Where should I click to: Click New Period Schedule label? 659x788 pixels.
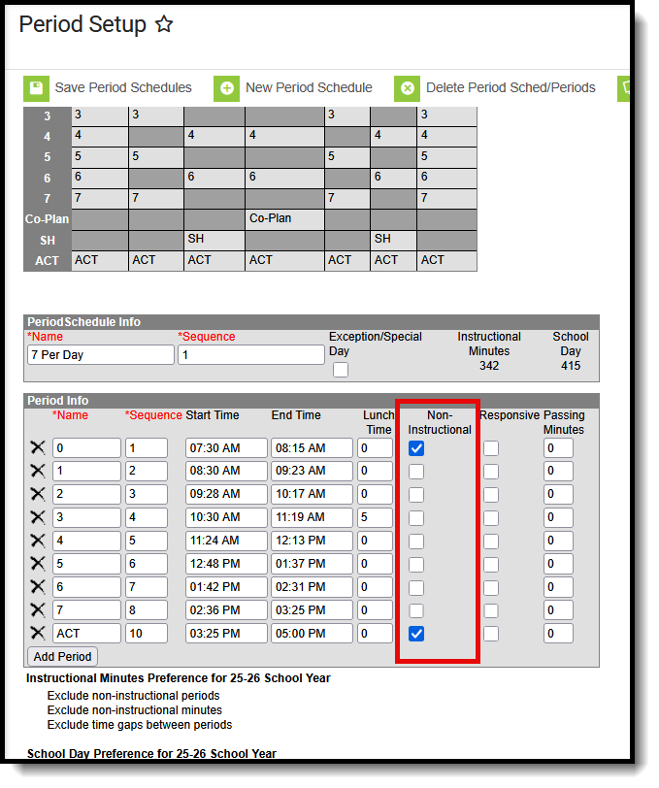point(309,87)
